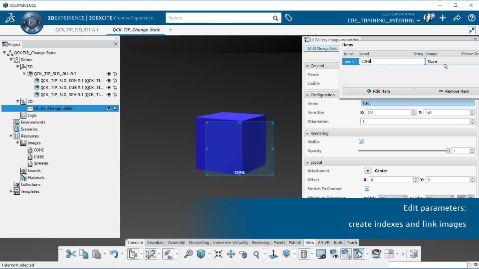Select the Pan tool icon
The image size is (479, 269).
click(231, 254)
